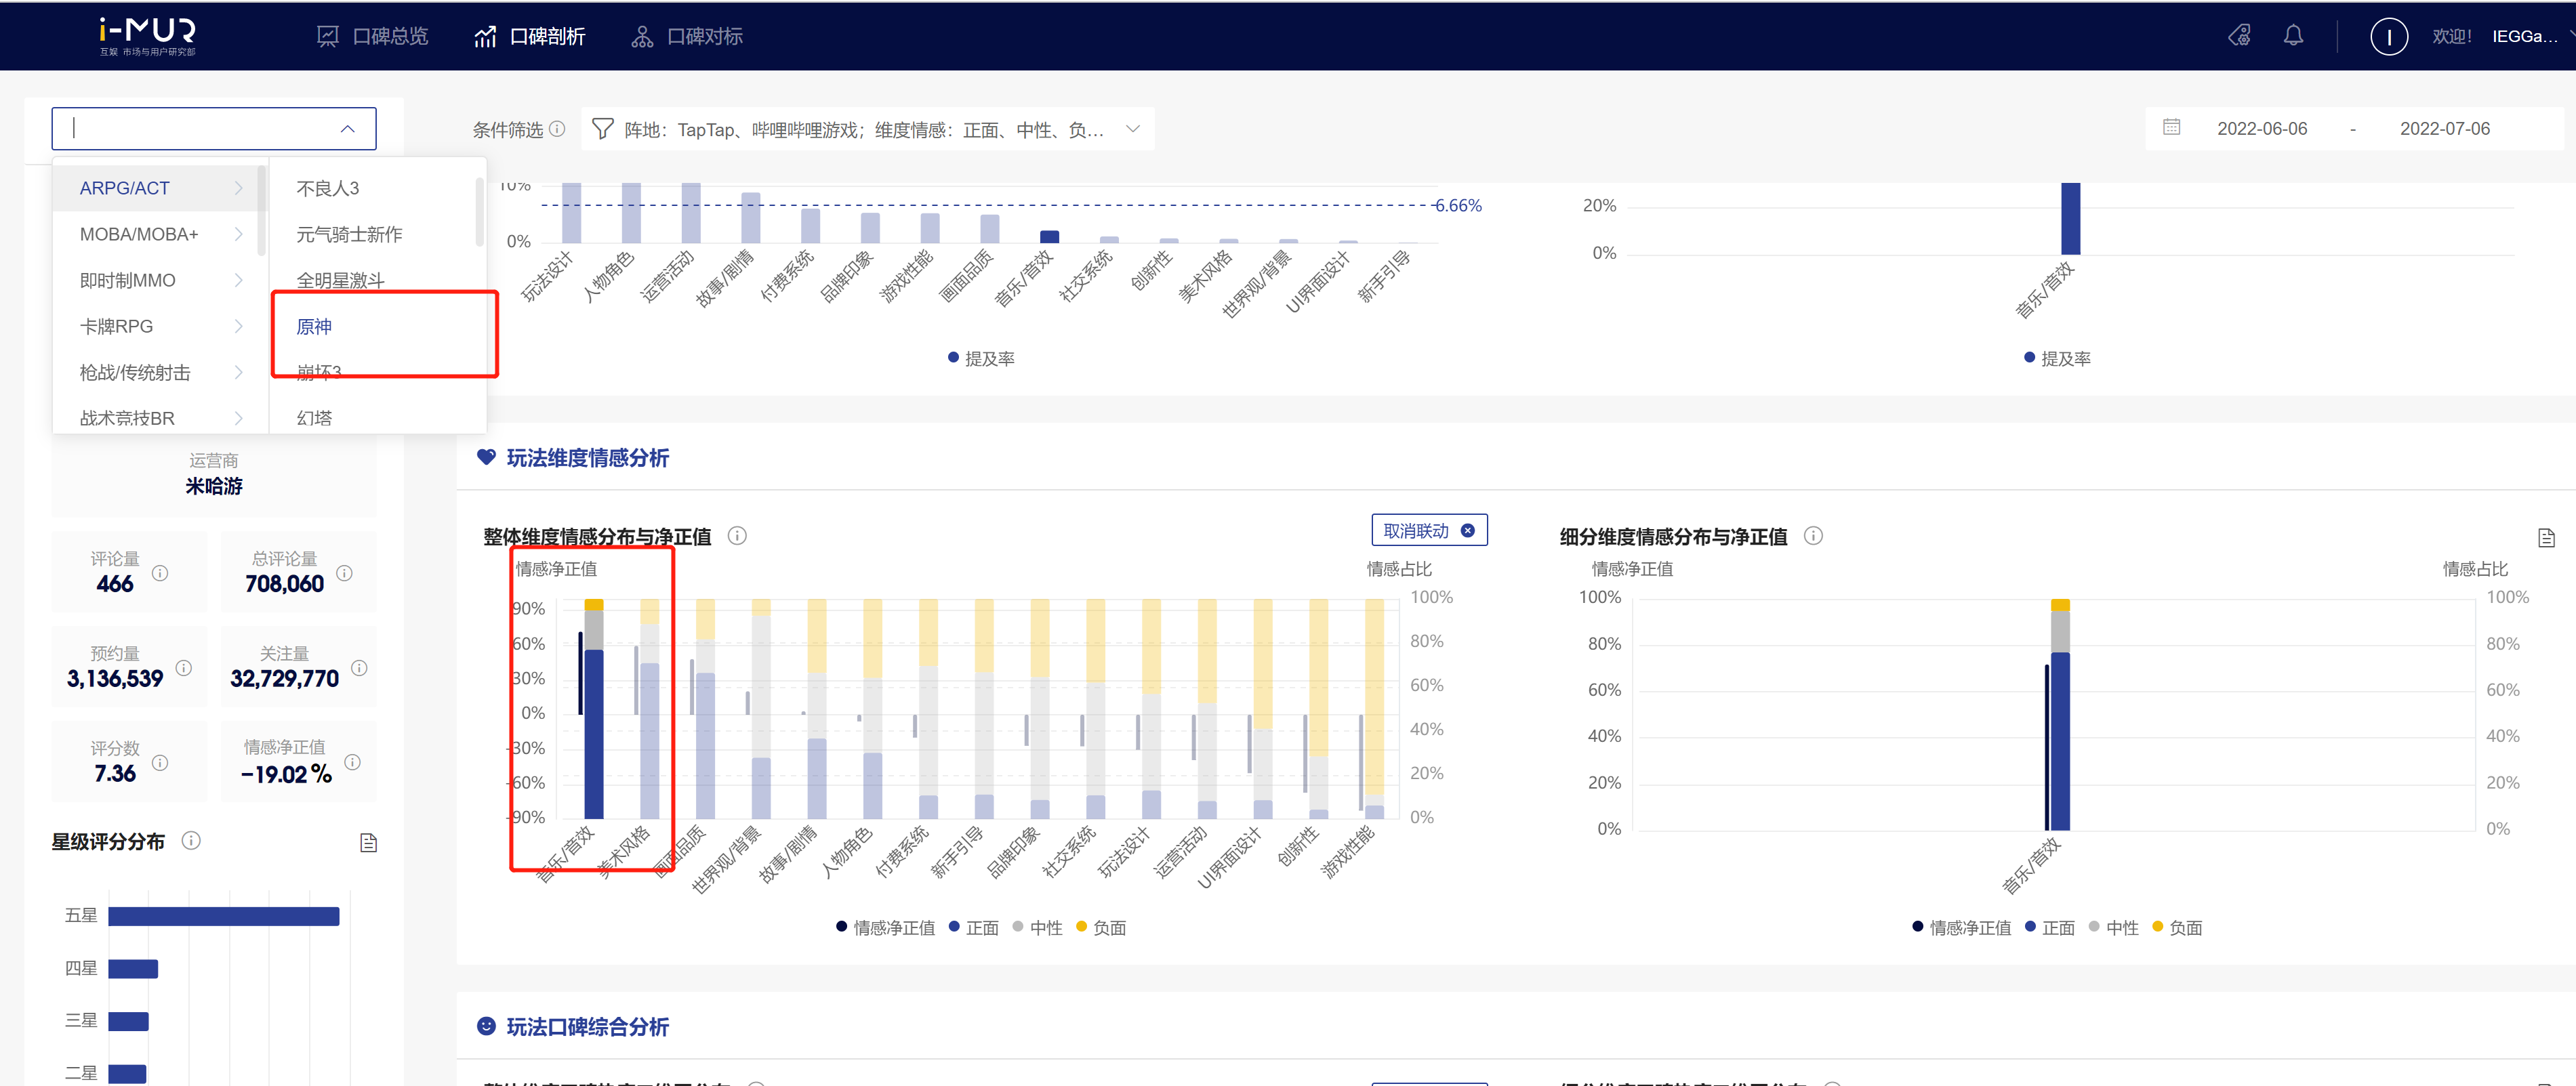Toggle 情感净正值 legend in overall chart
Image resolution: width=2576 pixels, height=1086 pixels.
coord(885,928)
